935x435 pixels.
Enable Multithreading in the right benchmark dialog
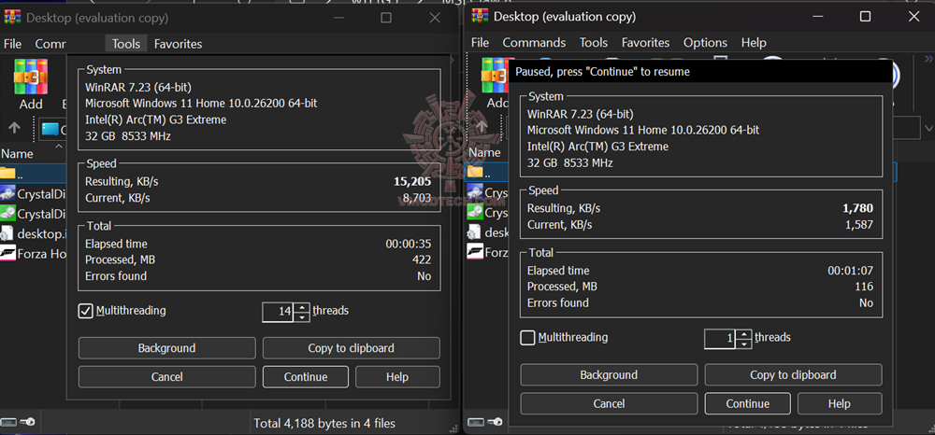[x=527, y=337]
